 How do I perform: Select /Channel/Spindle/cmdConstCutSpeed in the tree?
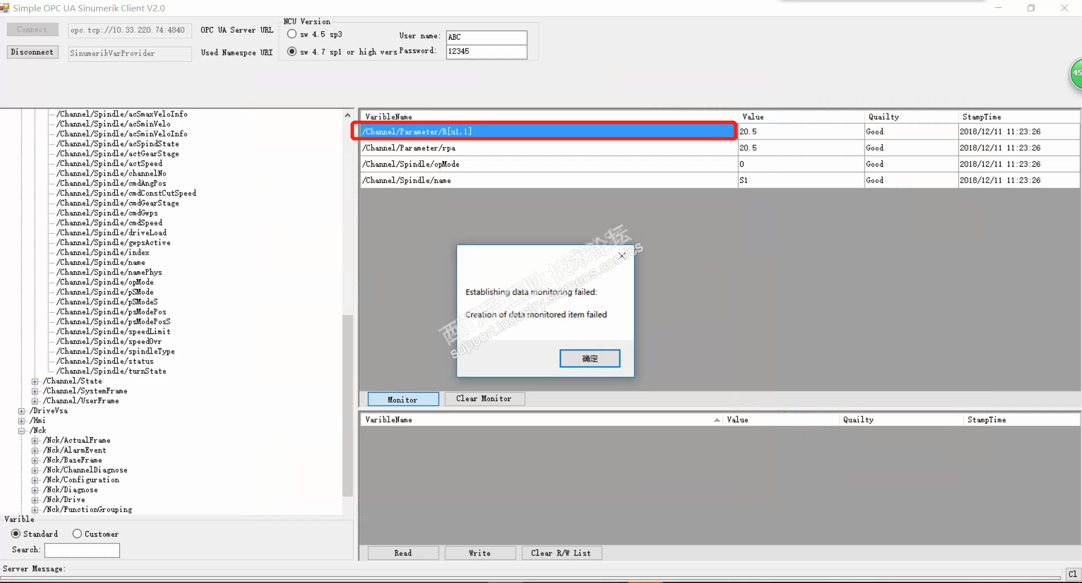coord(126,193)
